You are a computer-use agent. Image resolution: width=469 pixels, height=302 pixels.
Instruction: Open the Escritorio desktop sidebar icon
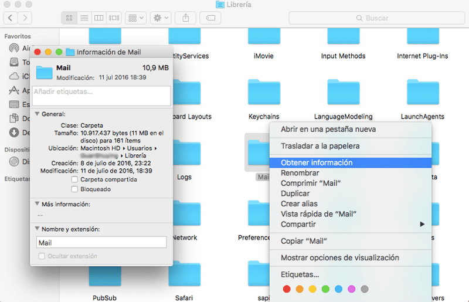tap(14, 104)
